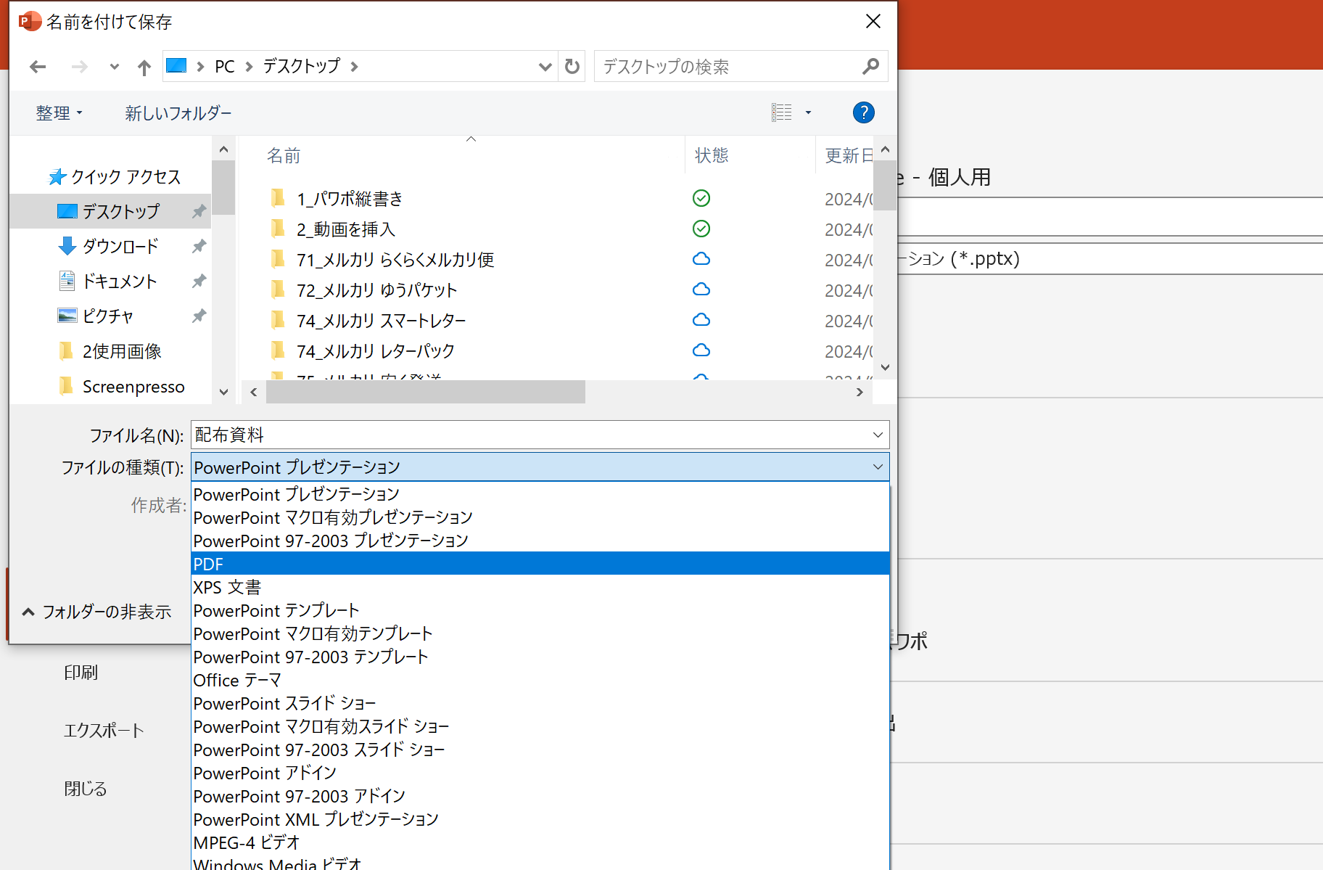
Task: Click the back navigation arrow
Action: 38,66
